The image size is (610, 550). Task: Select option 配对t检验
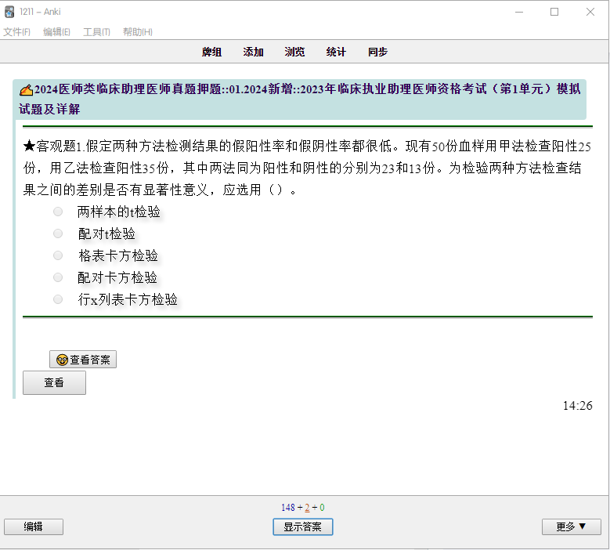coord(58,233)
